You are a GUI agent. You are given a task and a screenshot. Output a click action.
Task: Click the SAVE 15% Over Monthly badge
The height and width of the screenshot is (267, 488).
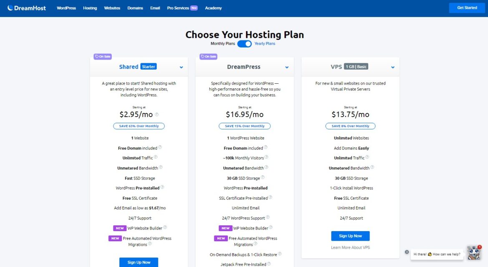[244, 126]
